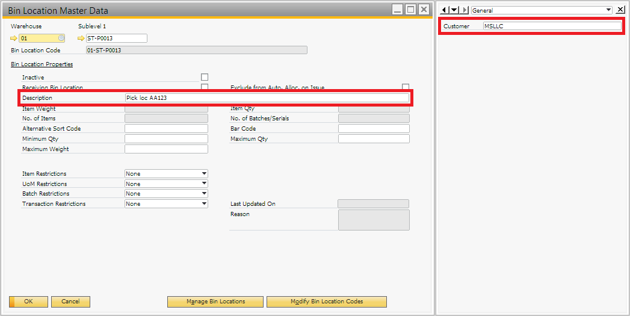Expand the Batch Restrictions dropdown
The image size is (630, 316).
(204, 194)
